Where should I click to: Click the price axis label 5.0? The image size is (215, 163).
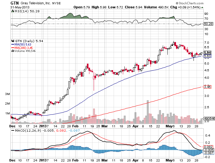pos(206,64)
